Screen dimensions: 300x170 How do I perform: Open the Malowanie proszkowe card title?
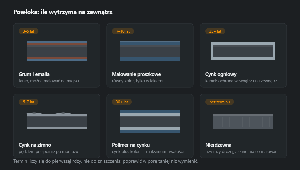click(x=136, y=74)
